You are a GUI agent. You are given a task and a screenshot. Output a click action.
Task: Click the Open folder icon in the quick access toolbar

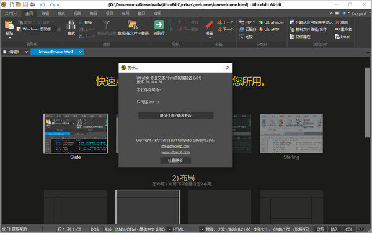pos(19,4)
